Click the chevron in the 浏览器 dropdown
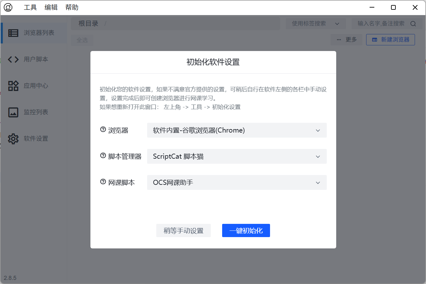This screenshot has height=284, width=426. pyautogui.click(x=318, y=130)
